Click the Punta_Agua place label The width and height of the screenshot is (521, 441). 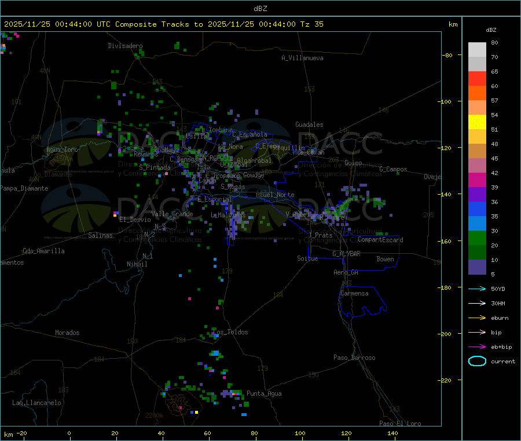pyautogui.click(x=264, y=393)
